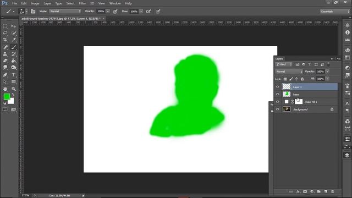Screen dimensions: 352x198
Task: Click Color Fill 1 white color thumbnail
Action: [287, 102]
